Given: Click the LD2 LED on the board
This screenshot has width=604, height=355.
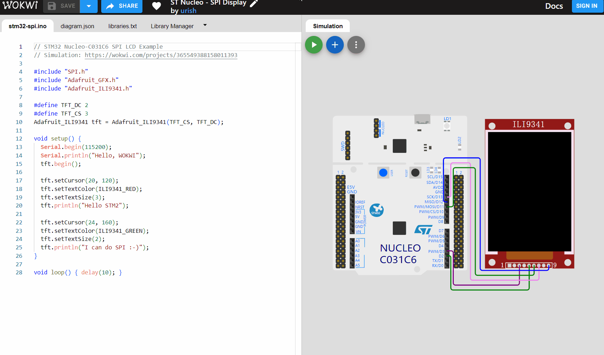Looking at the screenshot, I should click(x=459, y=147).
